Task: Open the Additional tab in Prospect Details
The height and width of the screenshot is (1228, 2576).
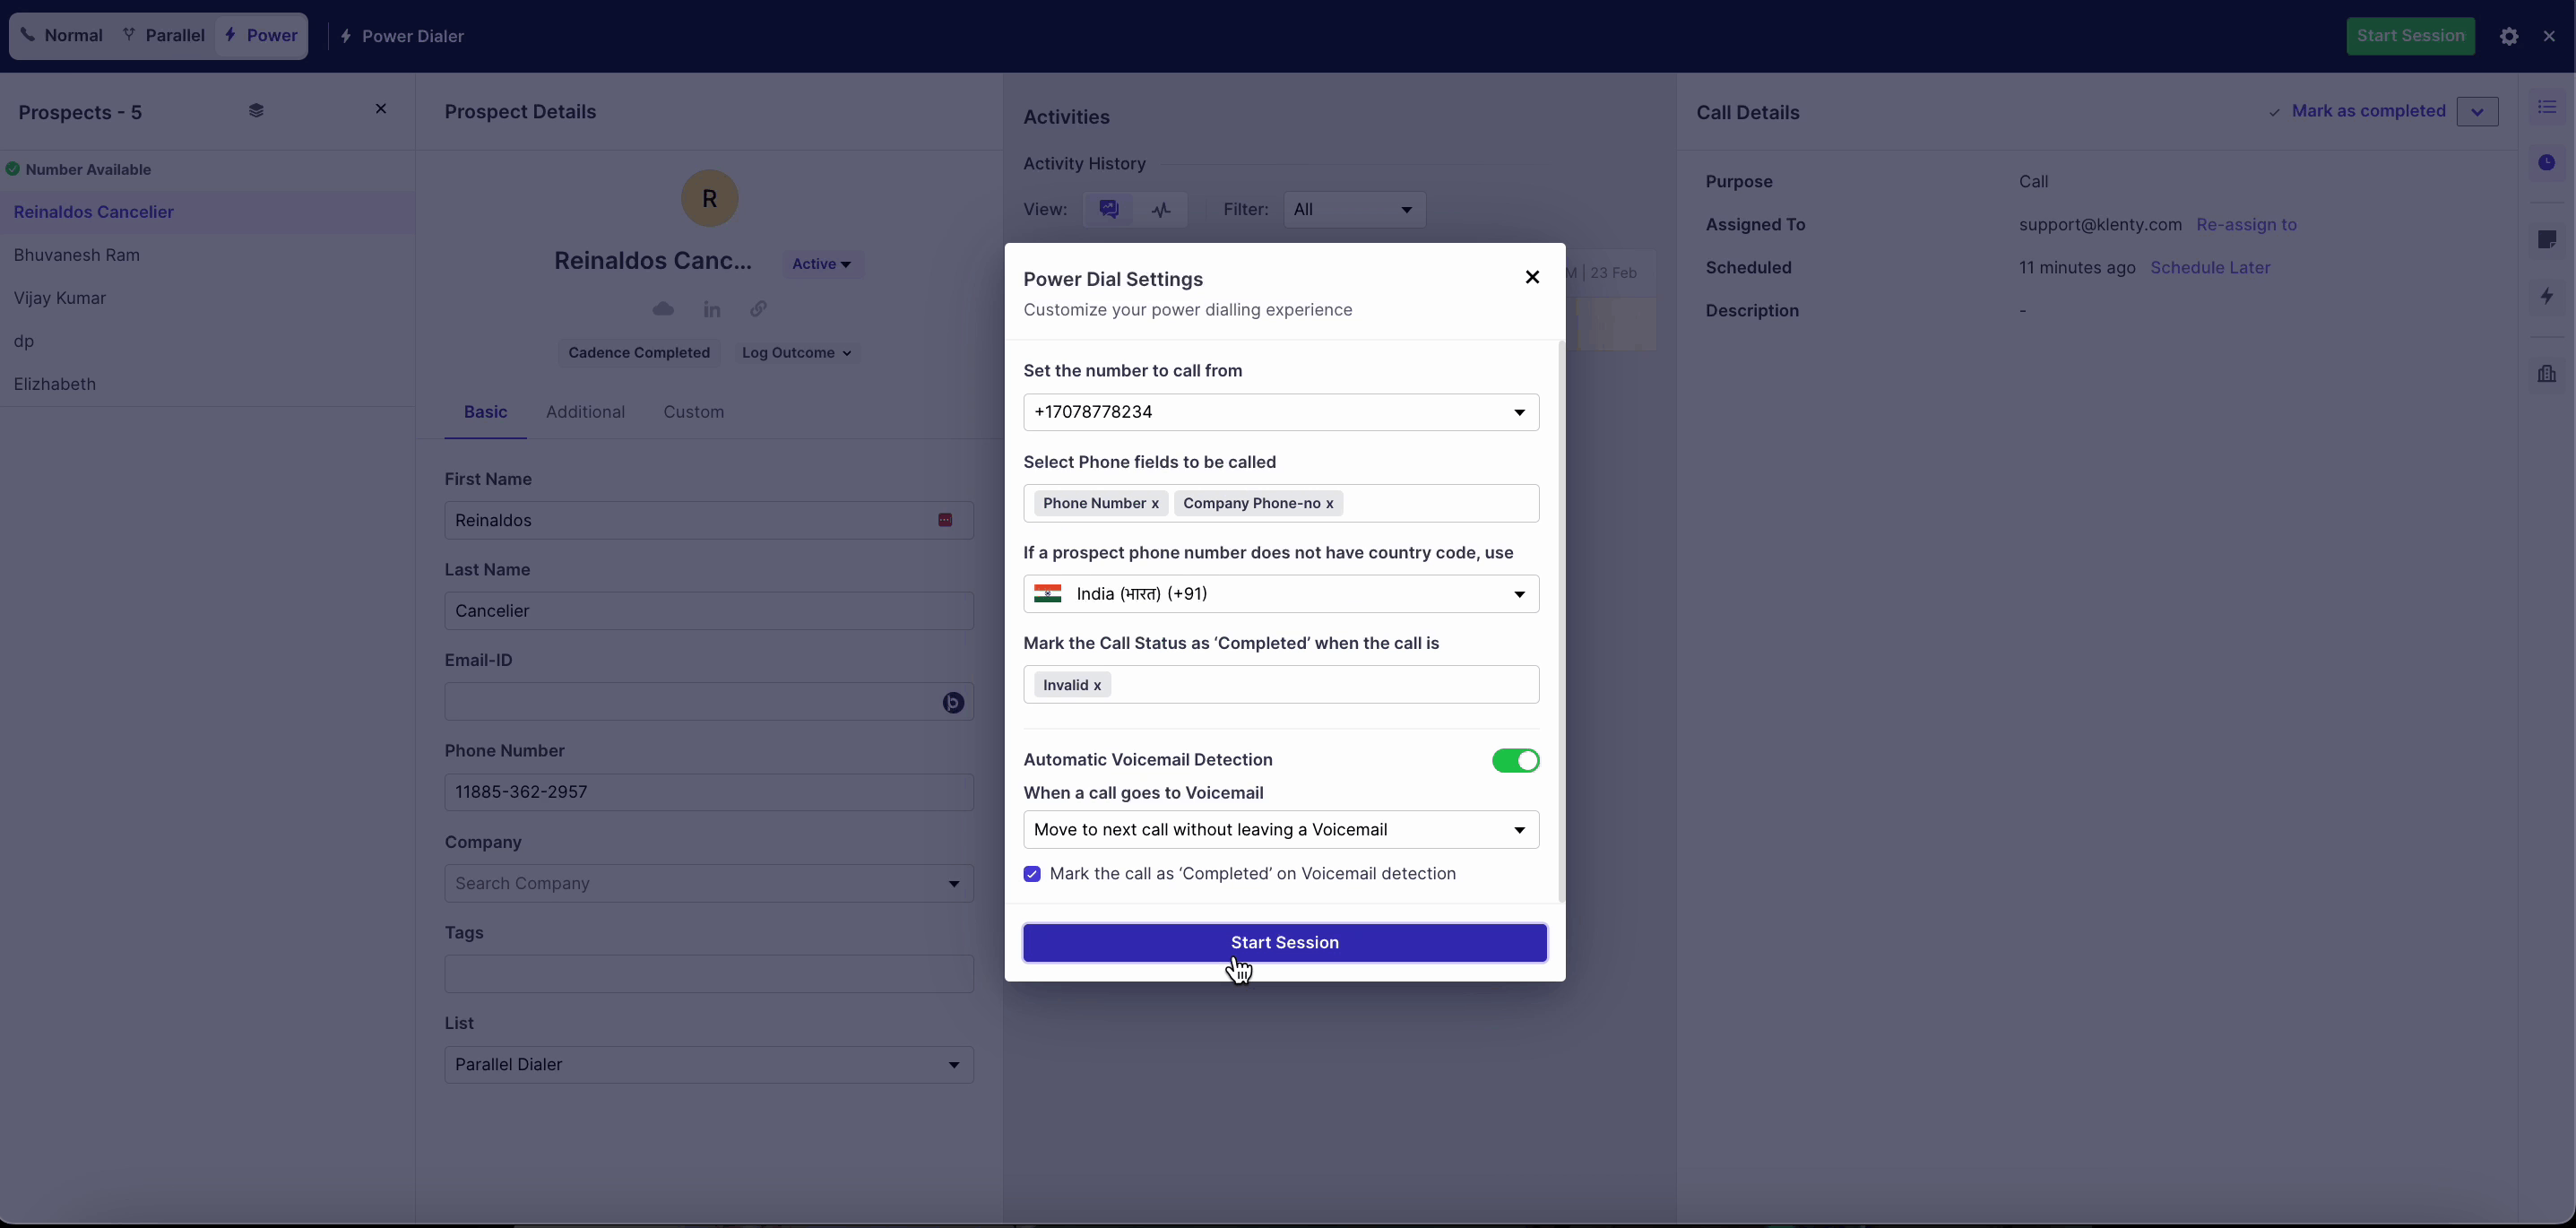Action: [x=585, y=412]
